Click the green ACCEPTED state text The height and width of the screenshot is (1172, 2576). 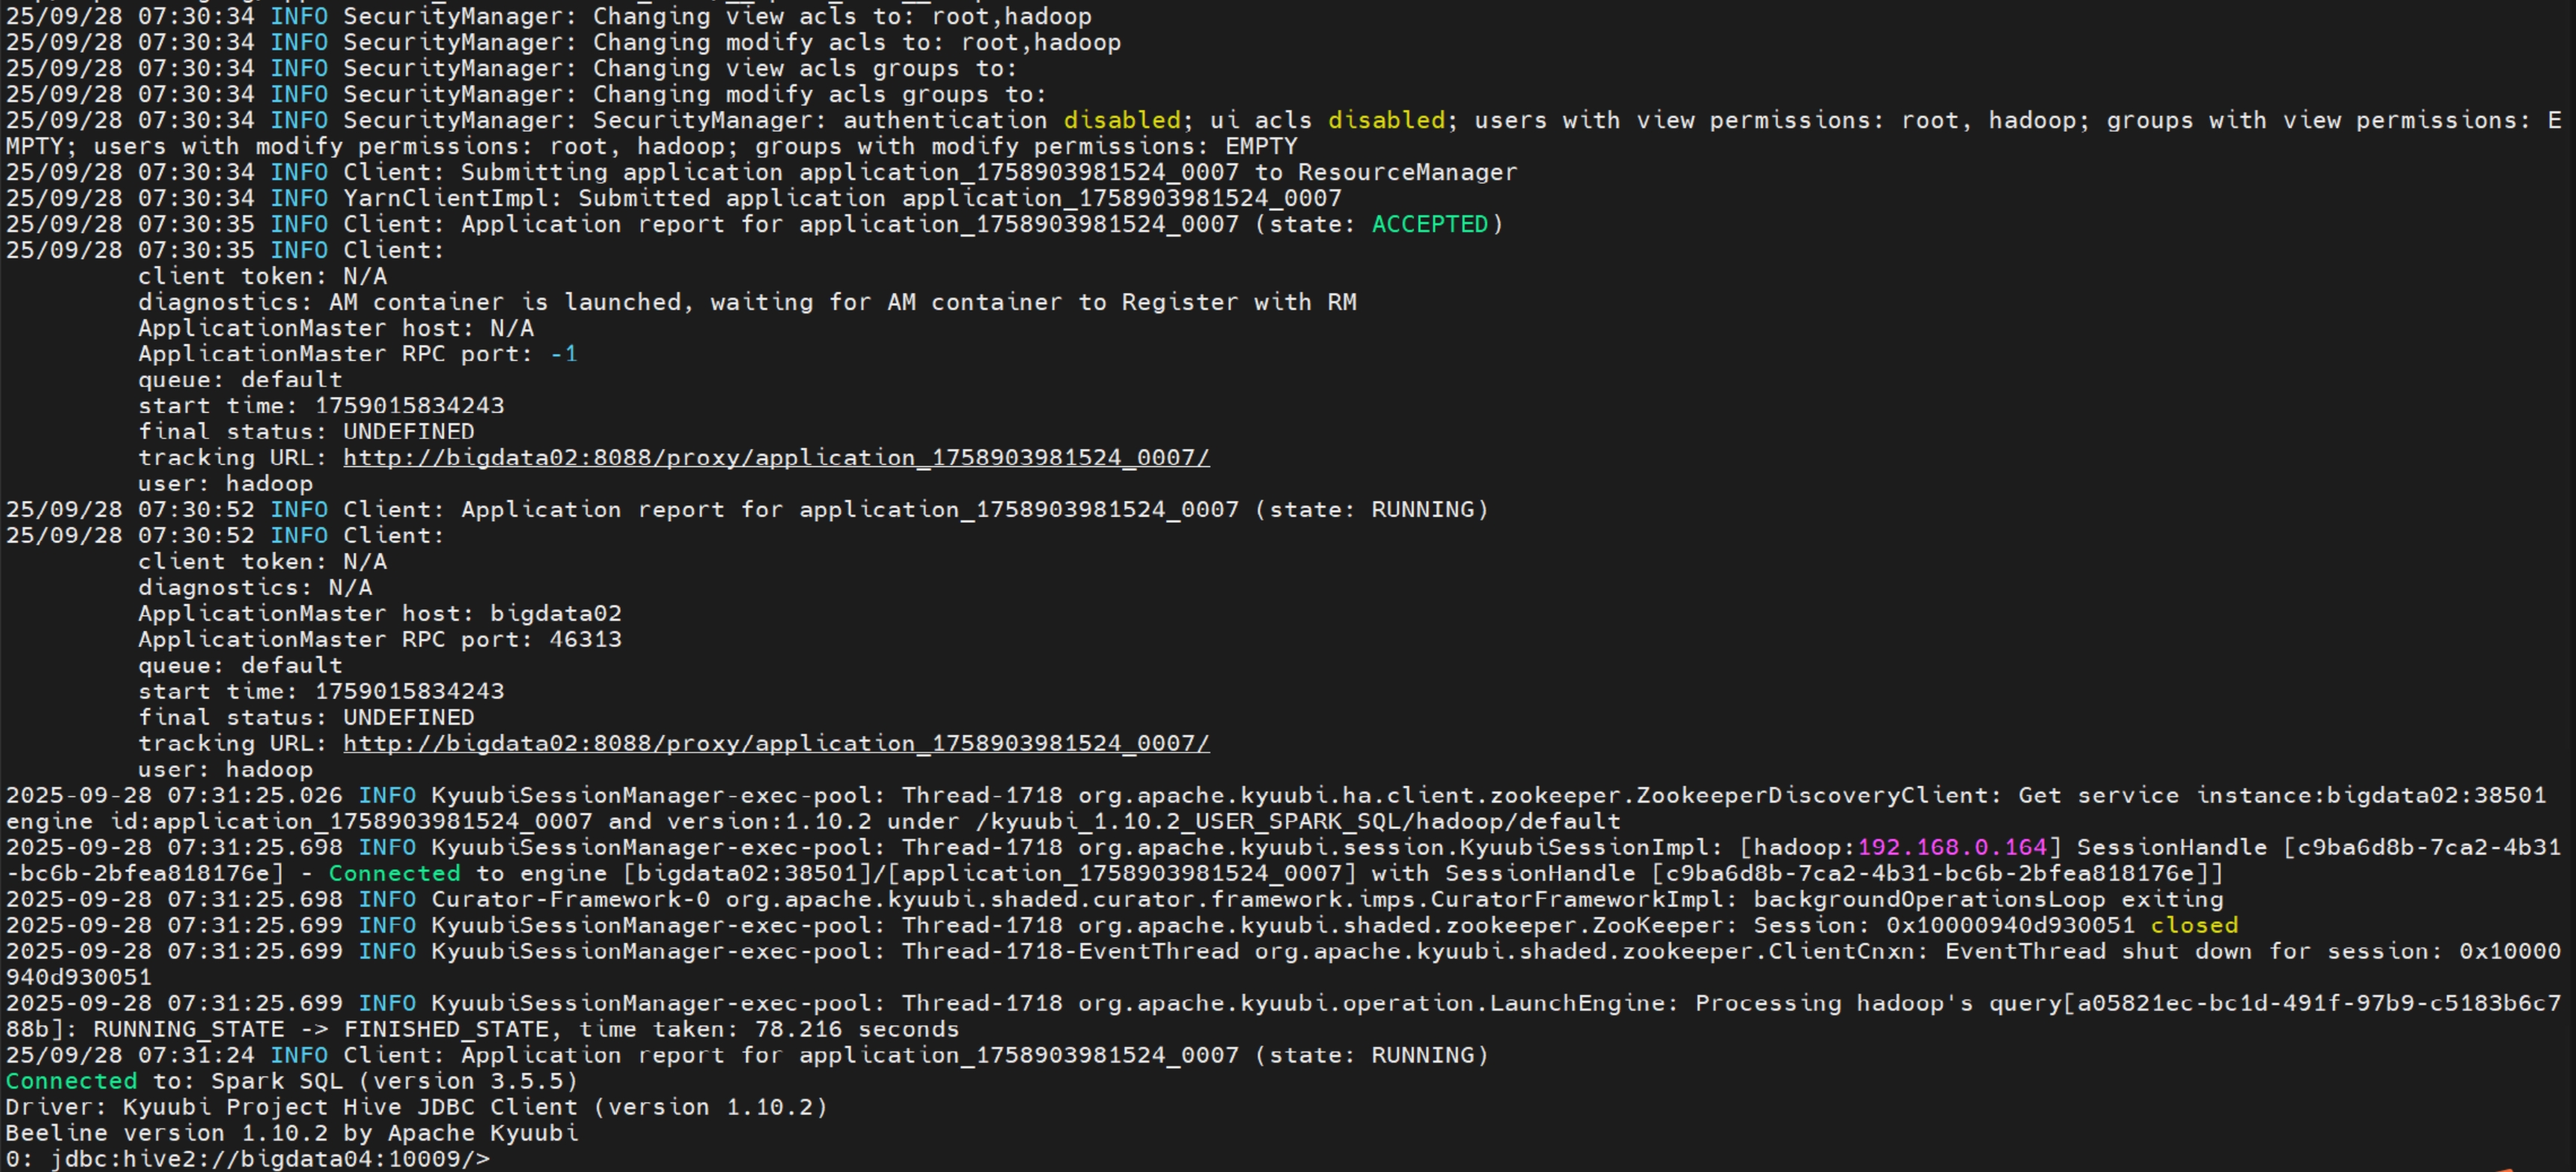pos(1429,224)
